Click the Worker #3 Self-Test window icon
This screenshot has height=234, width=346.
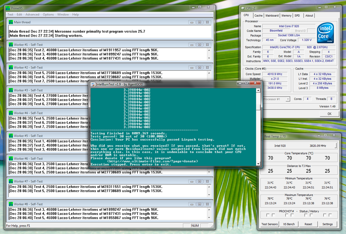coord(11,90)
